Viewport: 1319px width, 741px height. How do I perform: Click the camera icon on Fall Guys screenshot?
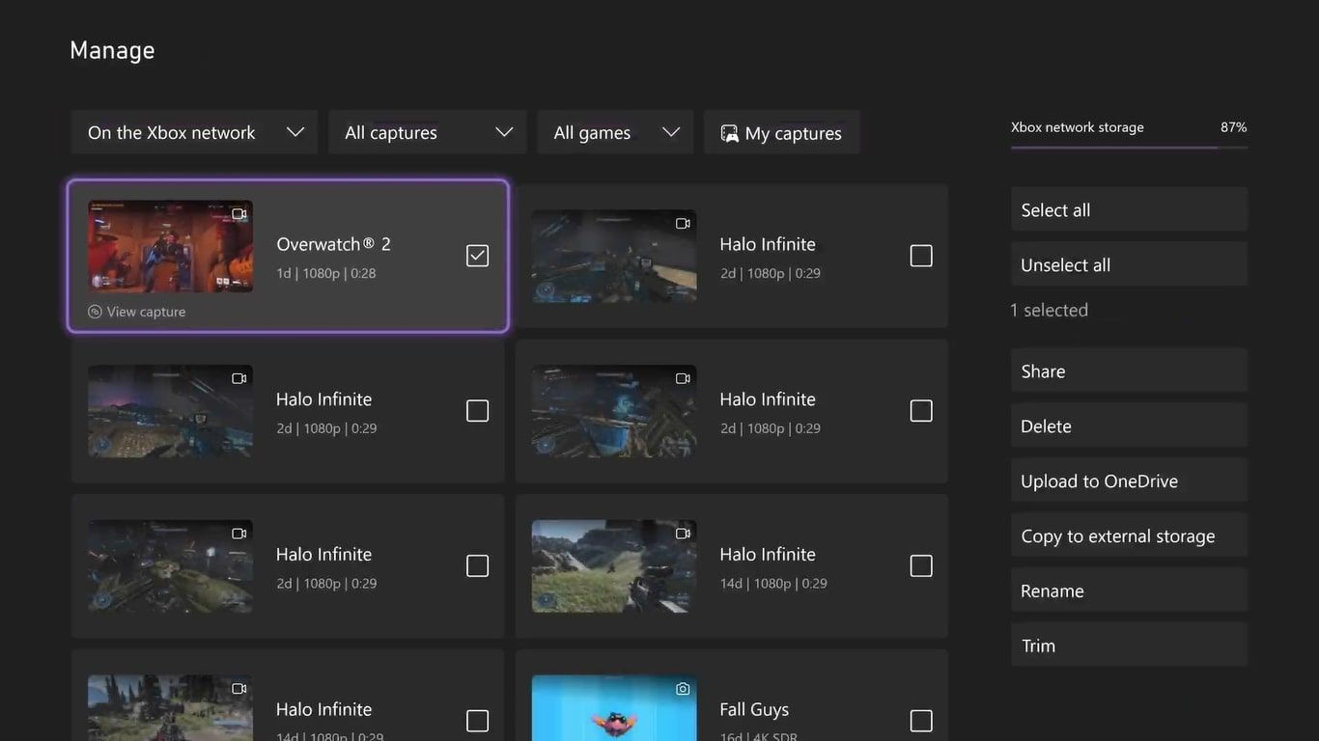pyautogui.click(x=683, y=688)
